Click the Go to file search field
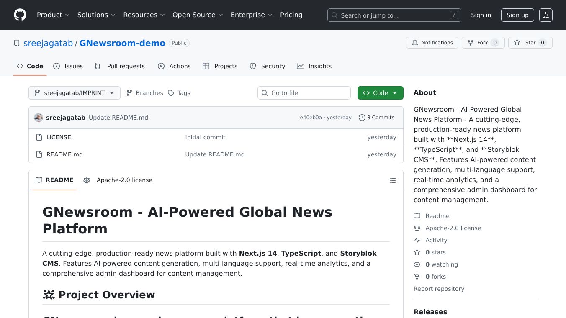The height and width of the screenshot is (318, 566). pos(304,93)
